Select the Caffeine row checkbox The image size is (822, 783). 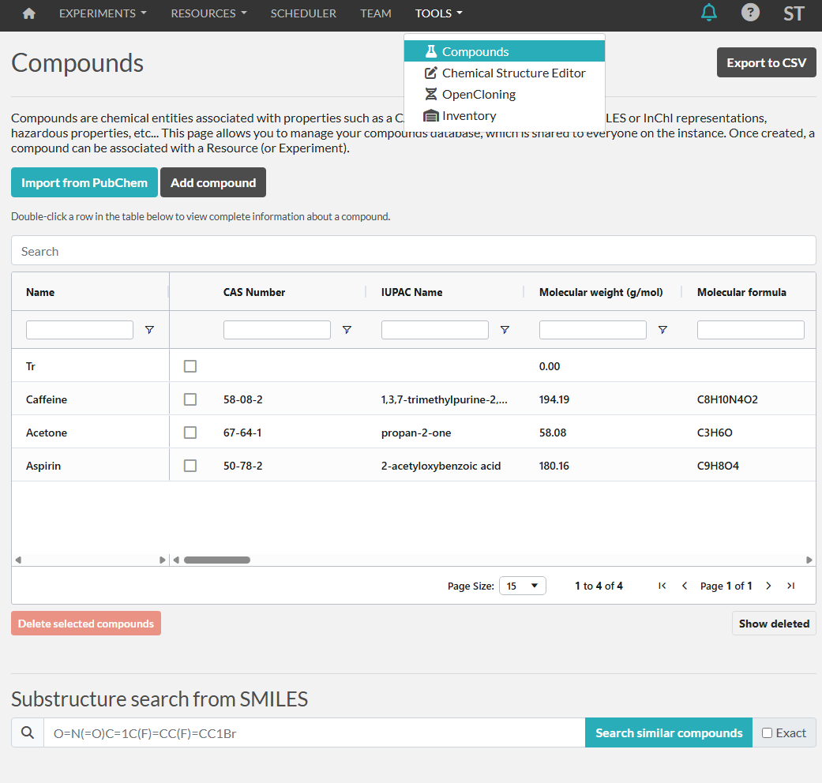tap(190, 399)
